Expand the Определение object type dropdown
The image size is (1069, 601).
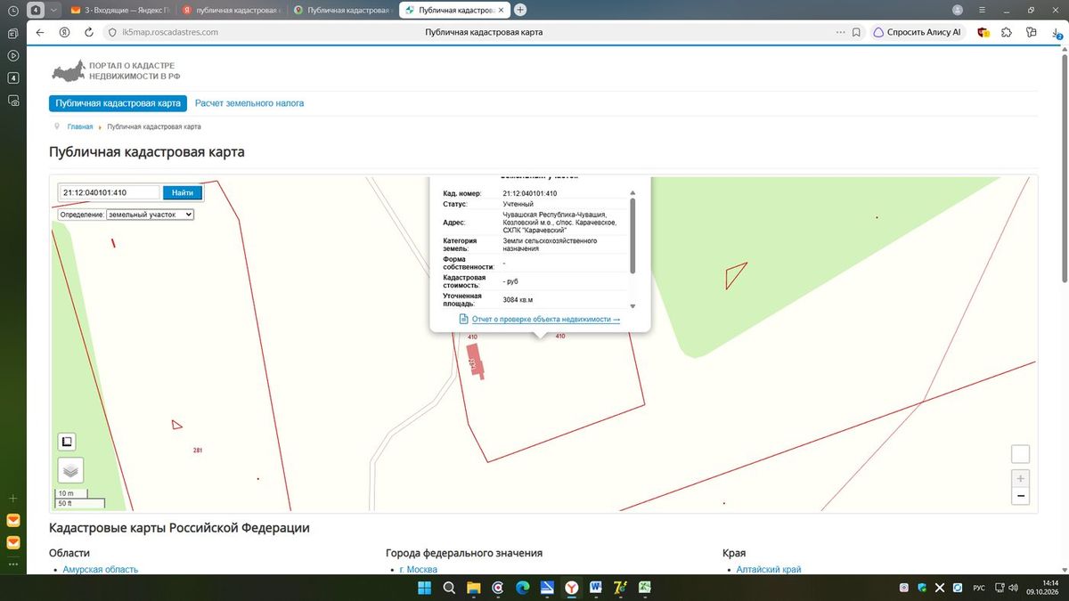tap(150, 215)
